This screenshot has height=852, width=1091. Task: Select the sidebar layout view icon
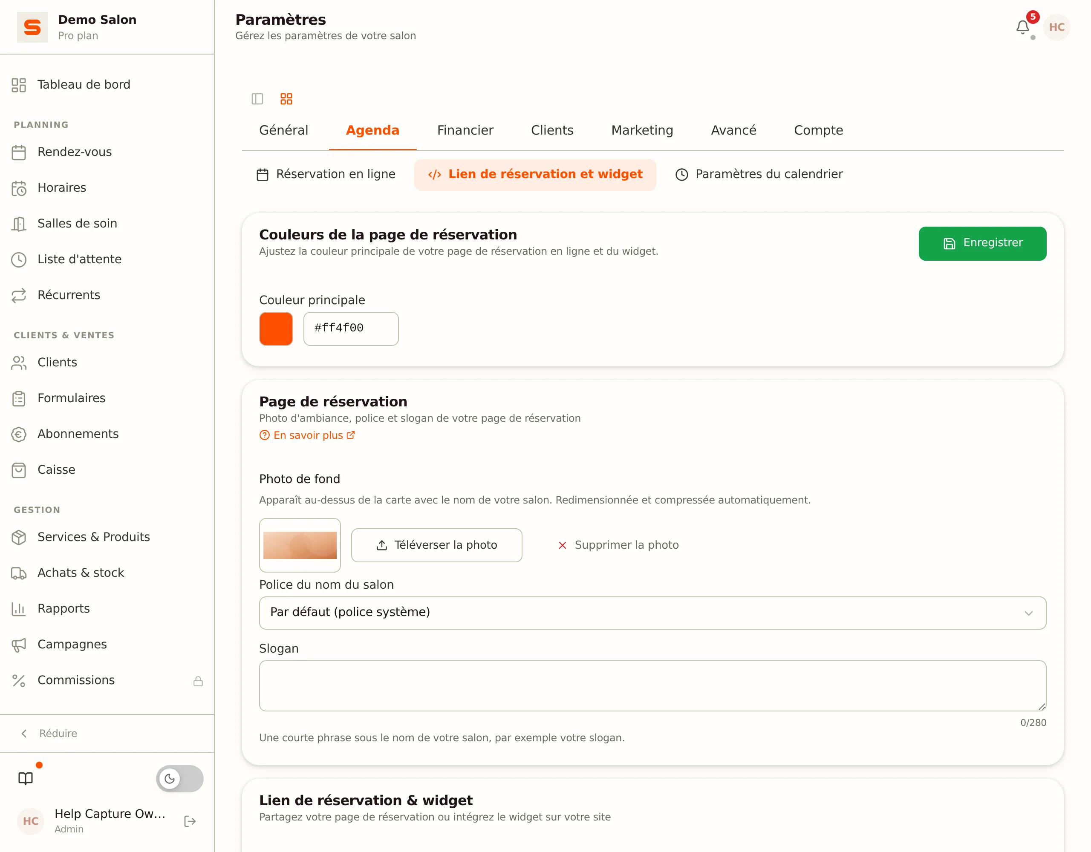click(257, 99)
